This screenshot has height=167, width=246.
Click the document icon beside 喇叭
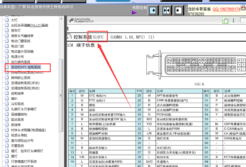pos(7,98)
